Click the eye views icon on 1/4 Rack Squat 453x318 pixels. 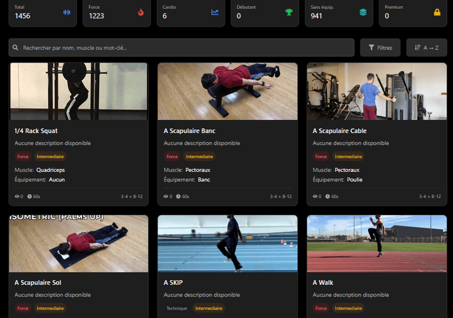17,196
